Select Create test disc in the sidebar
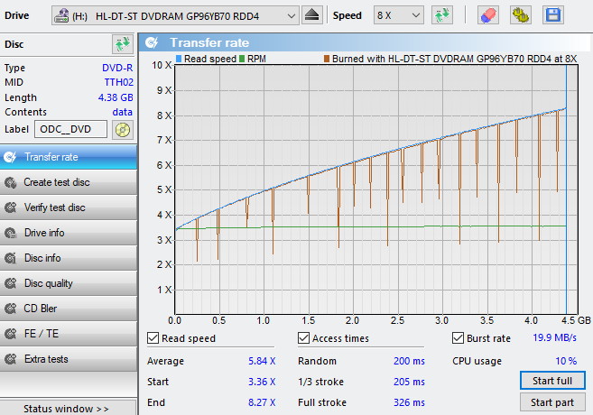The height and width of the screenshot is (415, 593). pyautogui.click(x=56, y=182)
